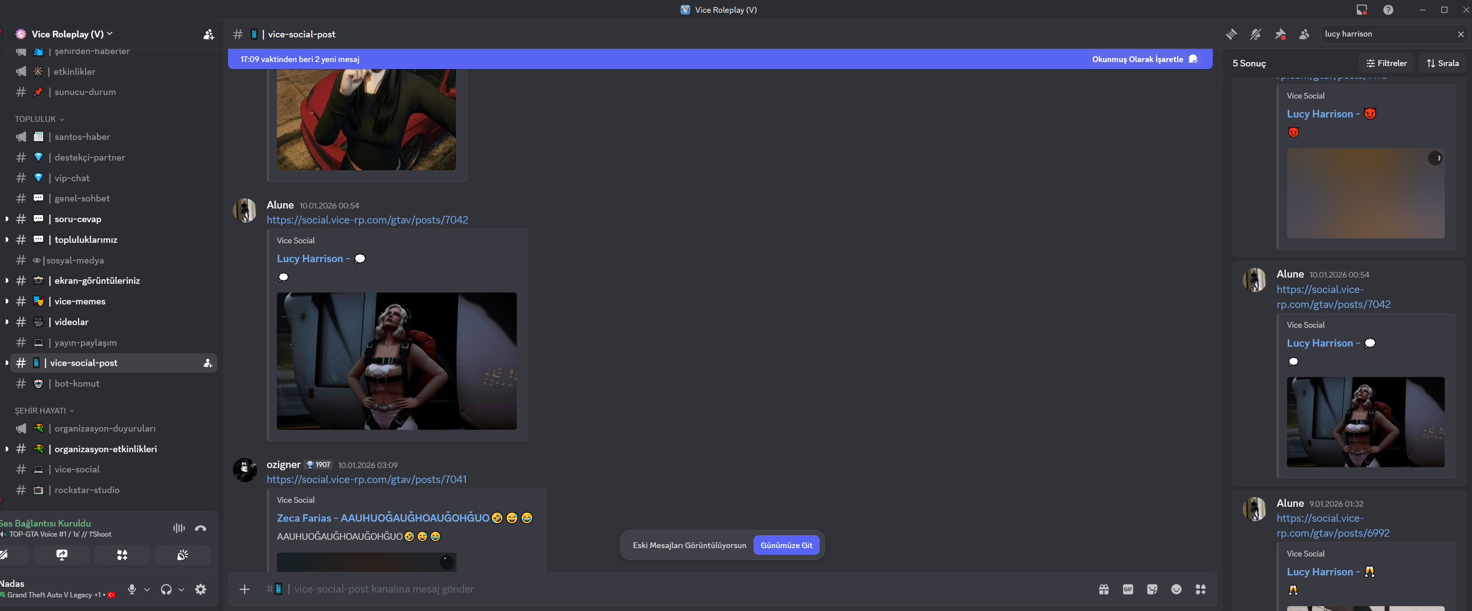
Task: Open notification settings bell icon
Action: [x=1255, y=34]
